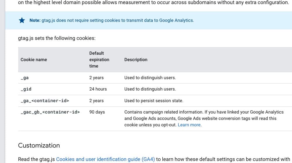Click the Default expiration time column header
This screenshot has height=163, width=292.
pos(99,60)
